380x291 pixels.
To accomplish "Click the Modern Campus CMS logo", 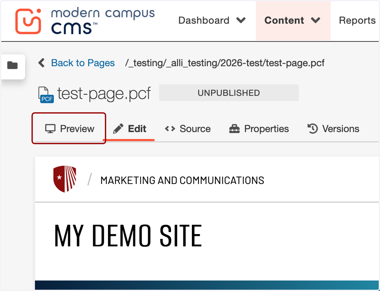I will click(x=85, y=21).
